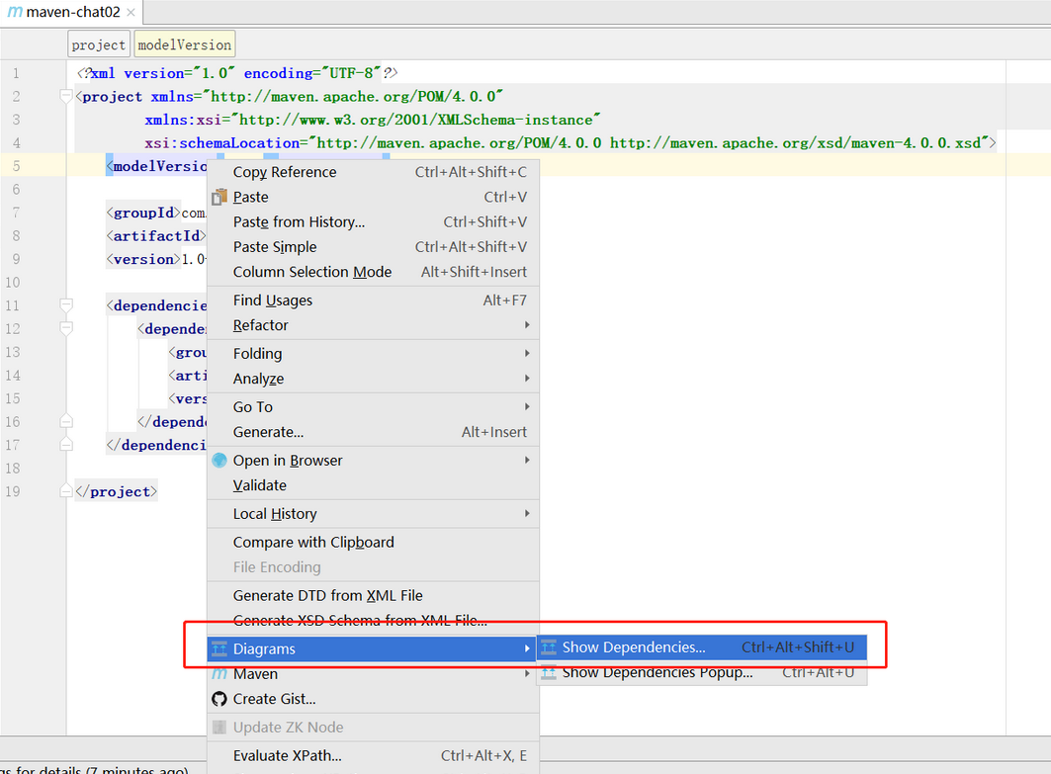This screenshot has height=774, width=1051.
Task: Click Evaluate XPath... menu entry
Action: coord(287,756)
